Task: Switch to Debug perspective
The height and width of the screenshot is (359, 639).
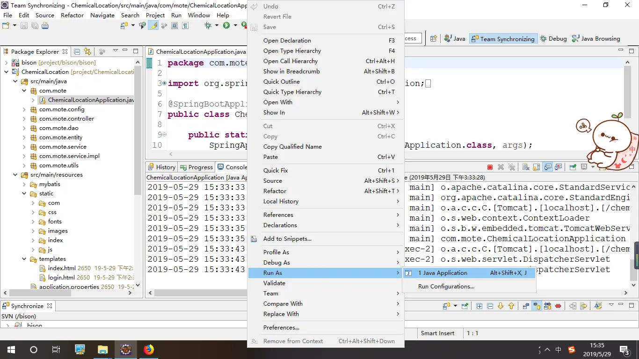Action: (x=553, y=39)
